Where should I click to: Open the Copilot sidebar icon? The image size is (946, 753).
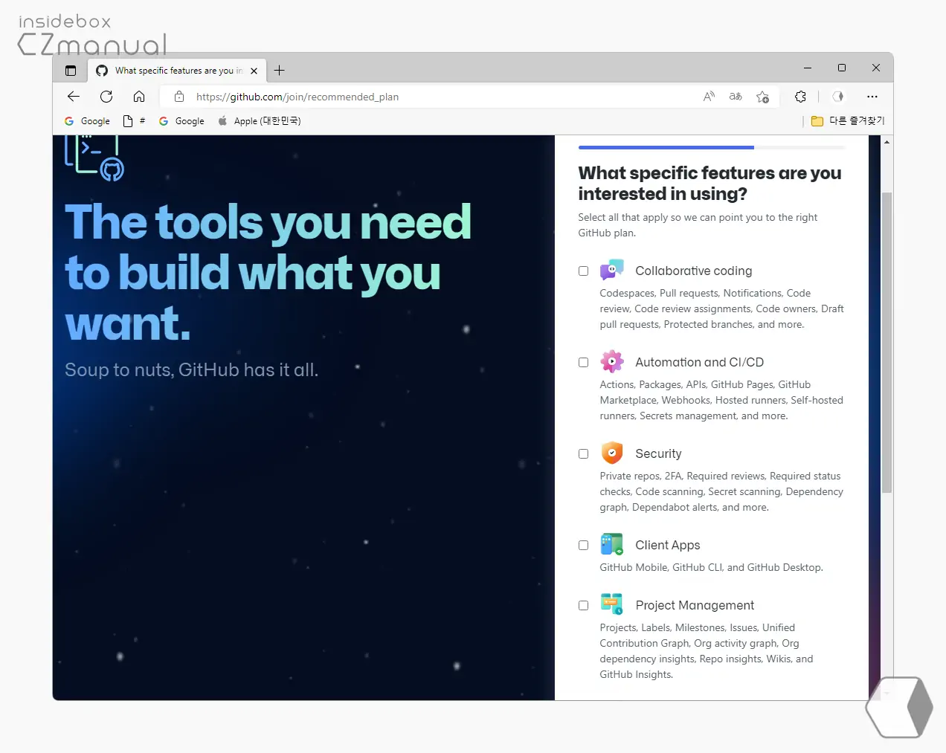(838, 97)
